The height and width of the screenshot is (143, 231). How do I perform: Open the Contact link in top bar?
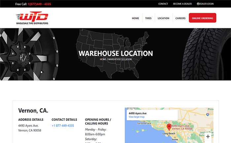(x=163, y=4)
